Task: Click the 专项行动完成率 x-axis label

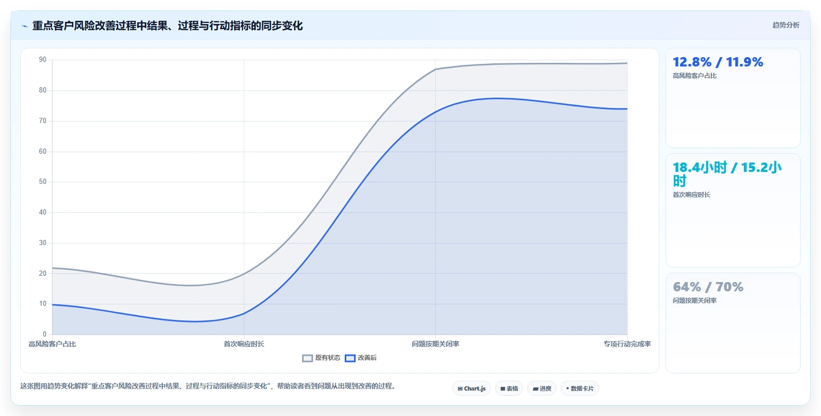Action: [x=627, y=344]
